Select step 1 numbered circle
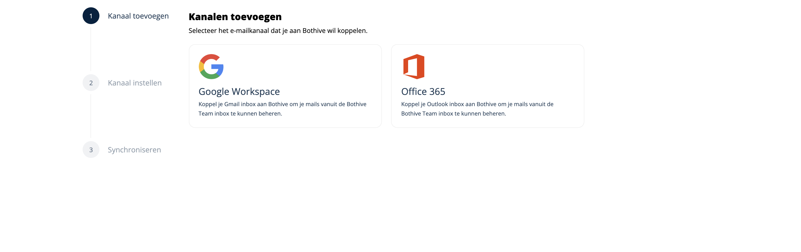This screenshot has width=801, height=252. coord(91,16)
